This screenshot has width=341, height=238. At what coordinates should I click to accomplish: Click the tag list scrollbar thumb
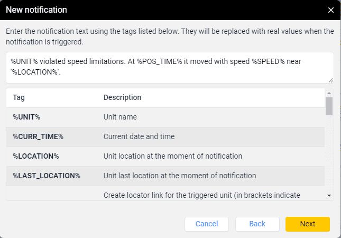(329, 106)
